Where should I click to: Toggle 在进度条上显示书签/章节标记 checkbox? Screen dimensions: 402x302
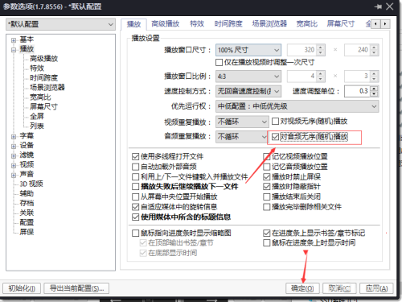click(267, 233)
